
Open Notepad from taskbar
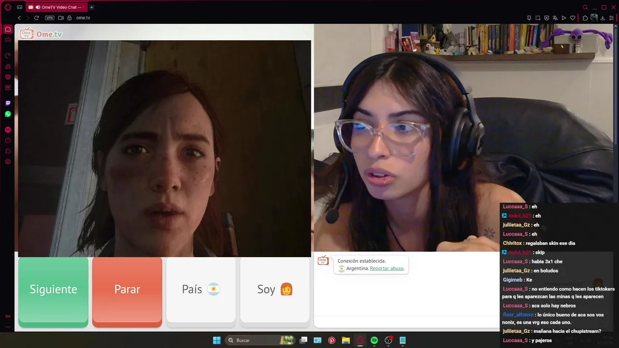coord(402,340)
